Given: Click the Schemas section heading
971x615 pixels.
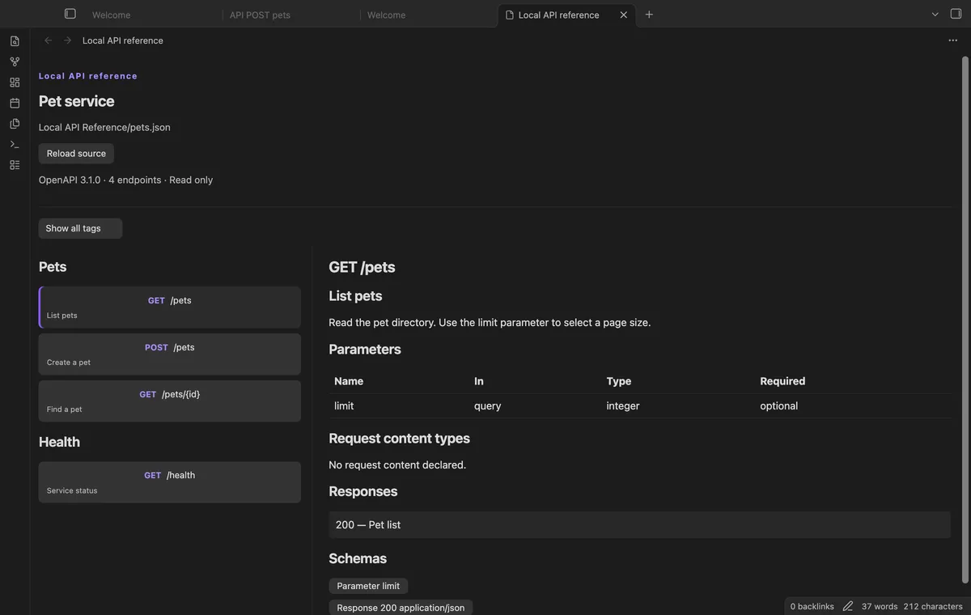Looking at the screenshot, I should pyautogui.click(x=358, y=558).
